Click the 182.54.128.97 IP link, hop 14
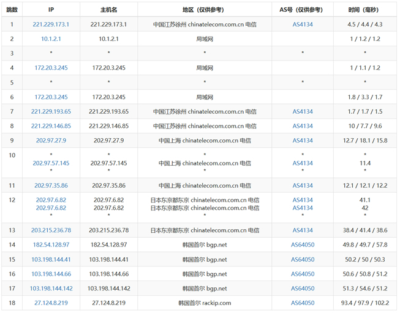This screenshot has width=400, height=313. point(51,245)
